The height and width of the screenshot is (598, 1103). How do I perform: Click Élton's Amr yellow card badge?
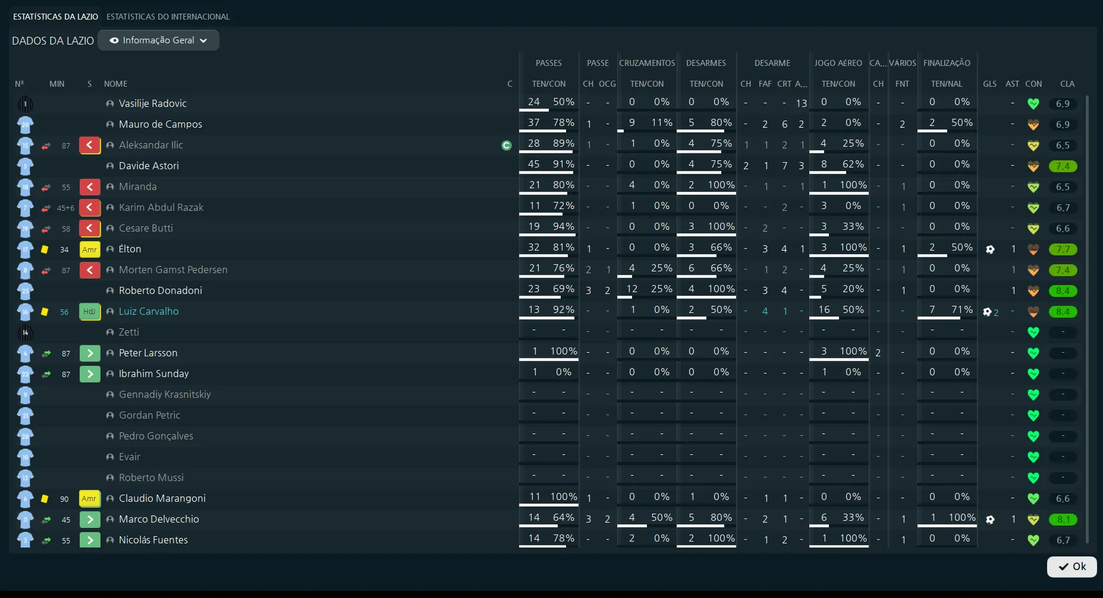click(x=90, y=249)
